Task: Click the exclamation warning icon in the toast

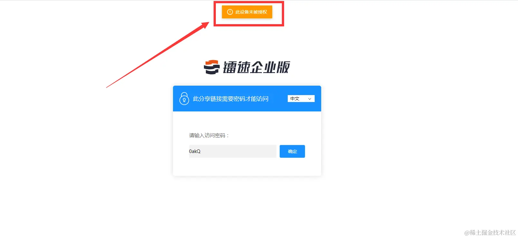Action: tap(230, 12)
